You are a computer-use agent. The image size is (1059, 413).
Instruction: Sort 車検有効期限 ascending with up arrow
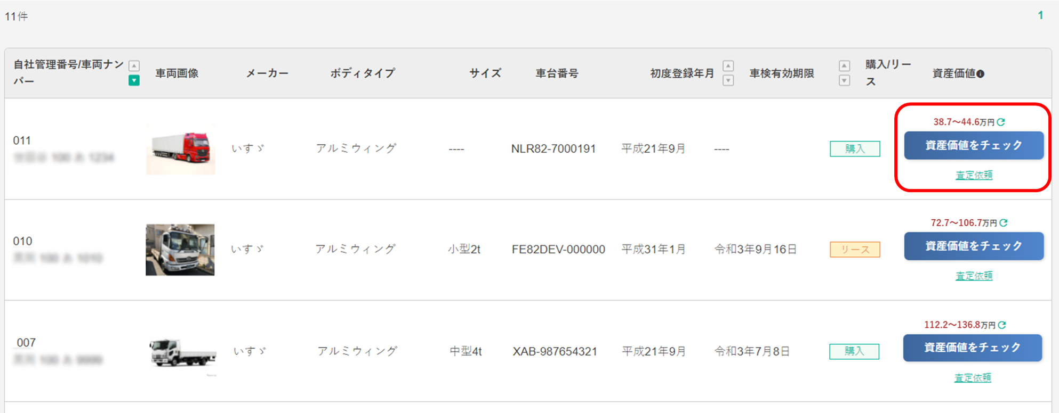tap(844, 66)
